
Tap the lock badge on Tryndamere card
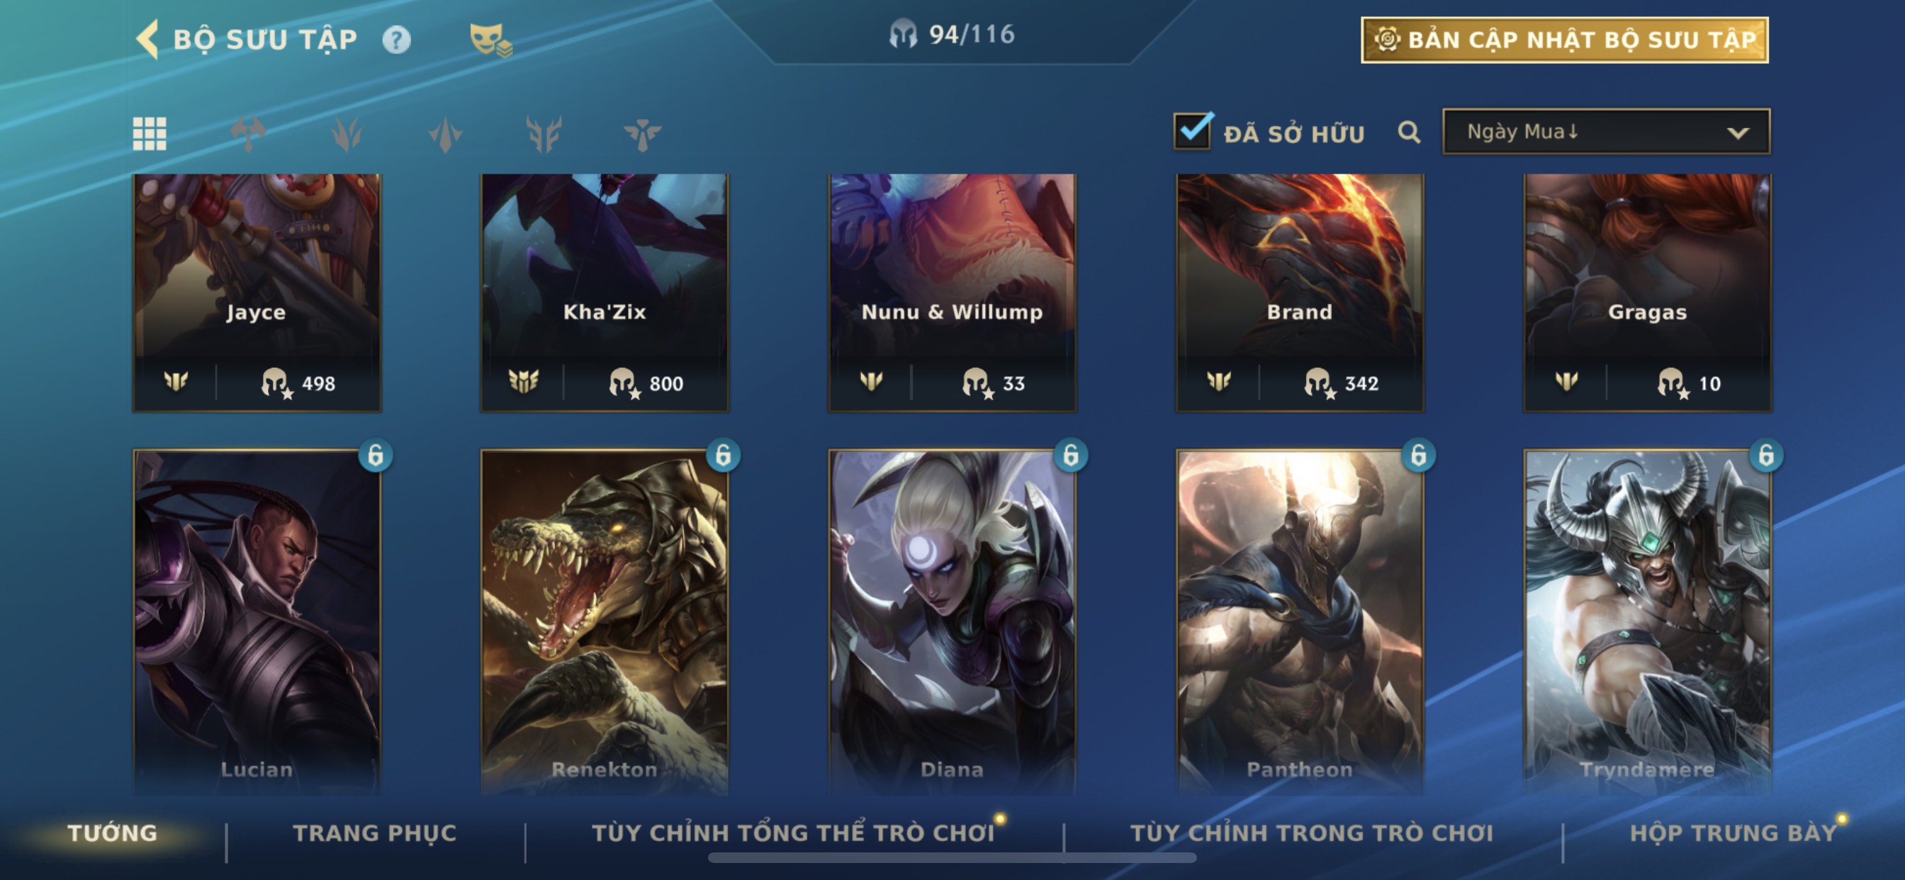tap(1766, 456)
